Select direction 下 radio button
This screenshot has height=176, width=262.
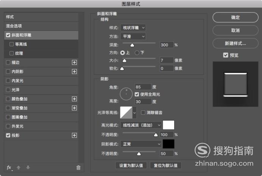137,53
